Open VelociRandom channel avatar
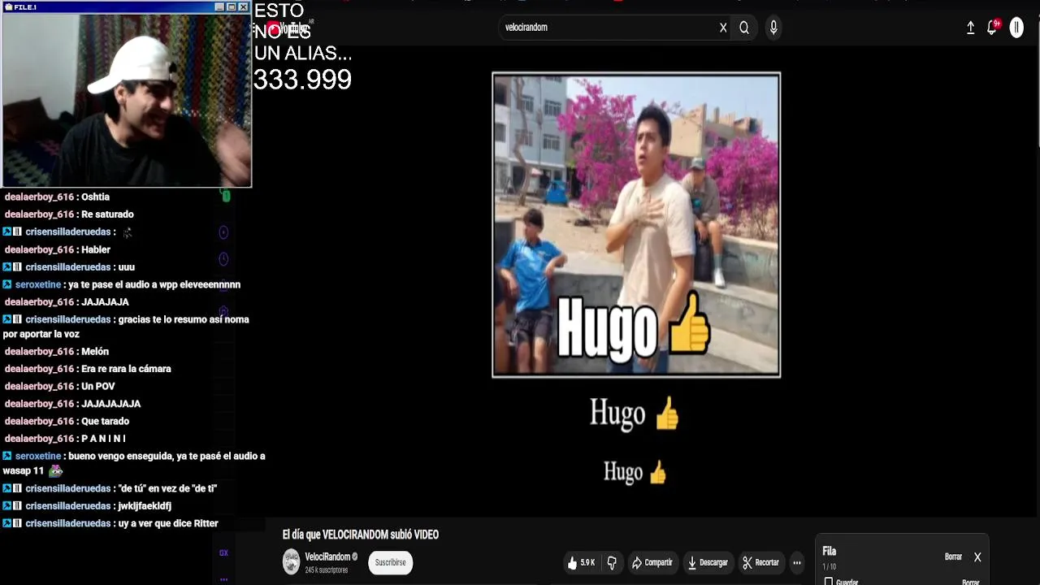The width and height of the screenshot is (1040, 585). pos(291,561)
